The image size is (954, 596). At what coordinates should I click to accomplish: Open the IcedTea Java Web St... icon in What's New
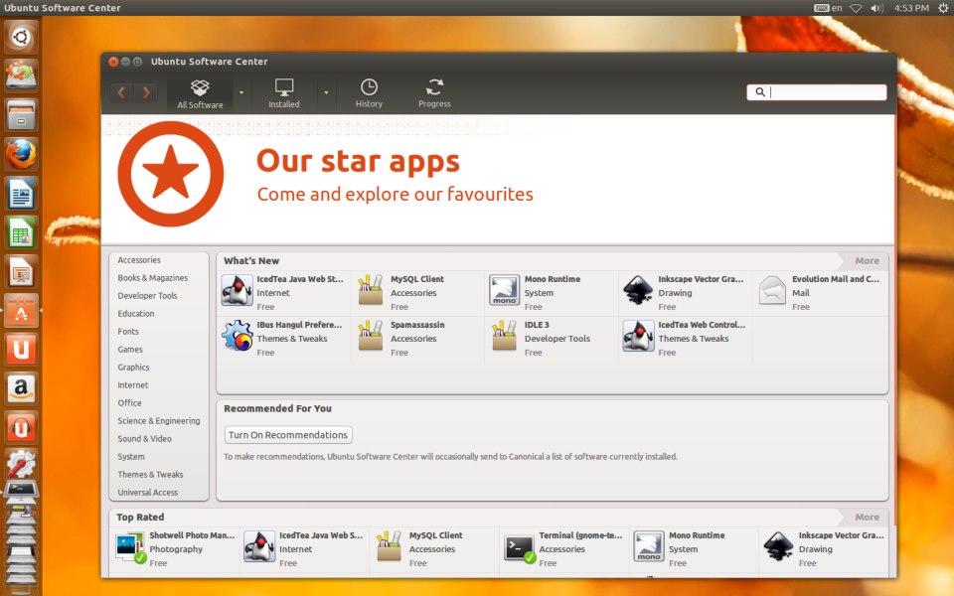(x=237, y=289)
